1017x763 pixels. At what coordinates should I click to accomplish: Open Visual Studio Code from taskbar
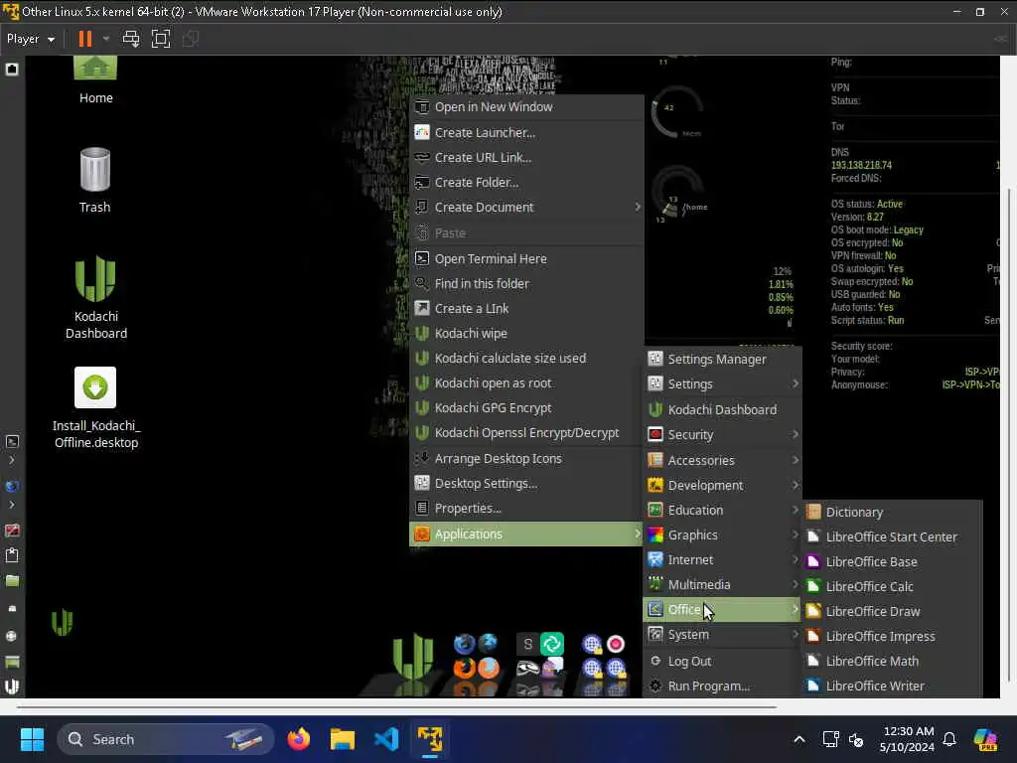386,739
